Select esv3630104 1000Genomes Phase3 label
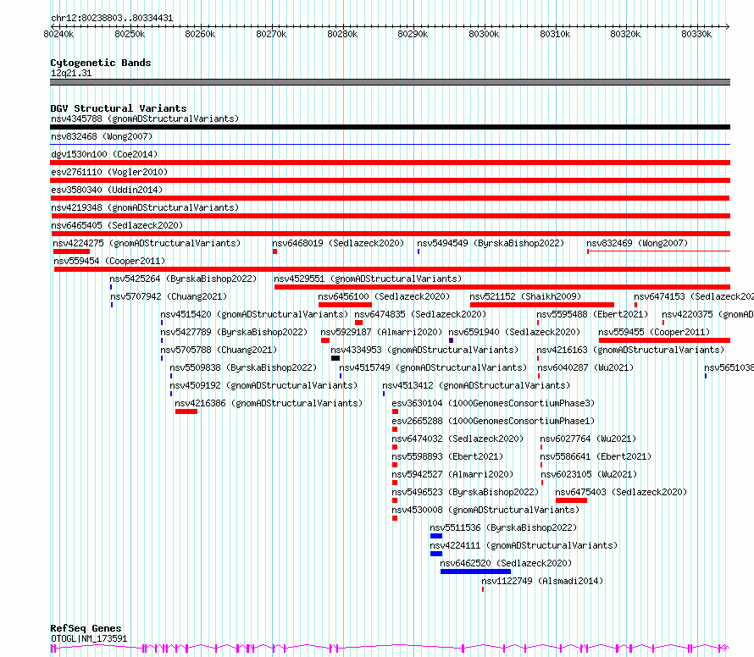 [493, 403]
